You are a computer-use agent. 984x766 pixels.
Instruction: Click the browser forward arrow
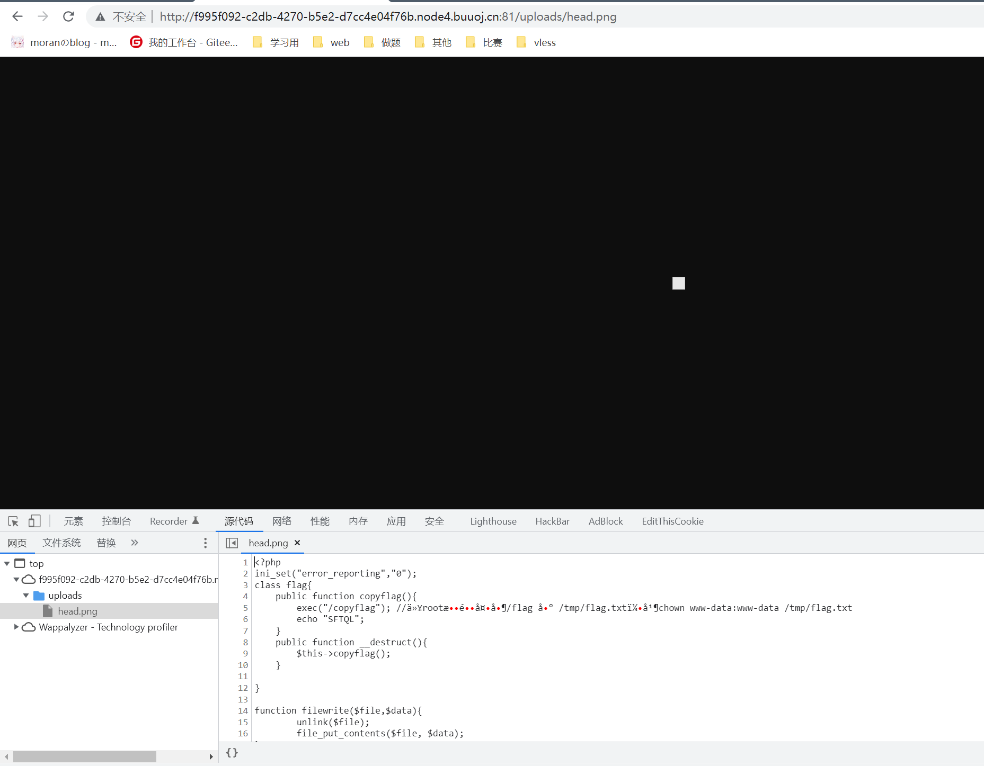tap(43, 16)
